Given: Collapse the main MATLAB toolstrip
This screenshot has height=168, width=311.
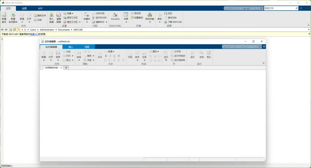Looking at the screenshot, I should tap(308, 25).
